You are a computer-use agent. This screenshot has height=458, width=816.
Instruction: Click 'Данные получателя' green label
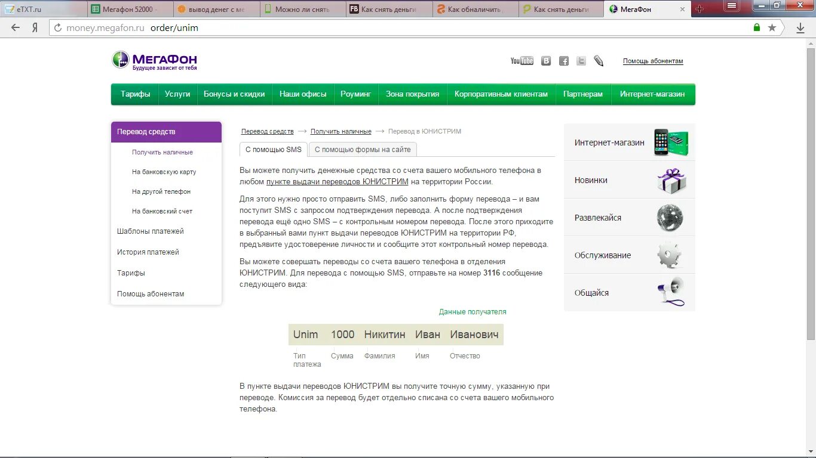coord(473,312)
